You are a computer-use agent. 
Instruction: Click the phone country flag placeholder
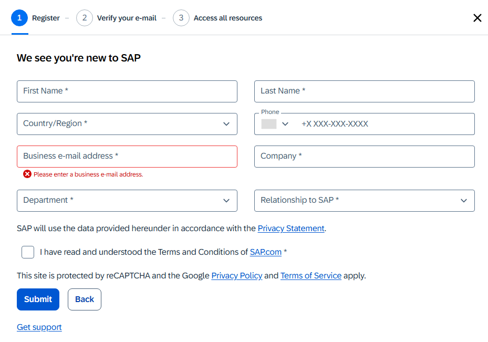coord(269,124)
